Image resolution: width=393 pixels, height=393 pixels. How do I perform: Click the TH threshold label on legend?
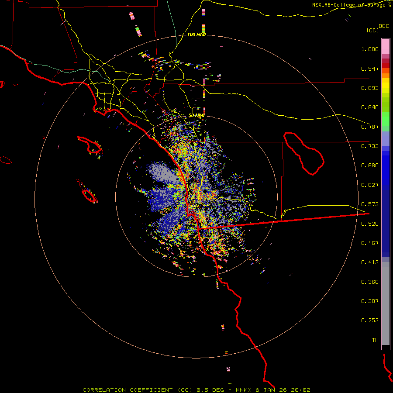(x=375, y=340)
